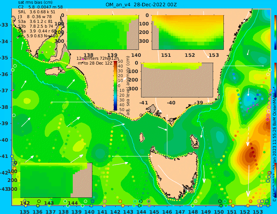Select the SRL satellite statistics row
Viewport: 277px width, 214px height.
point(37,12)
